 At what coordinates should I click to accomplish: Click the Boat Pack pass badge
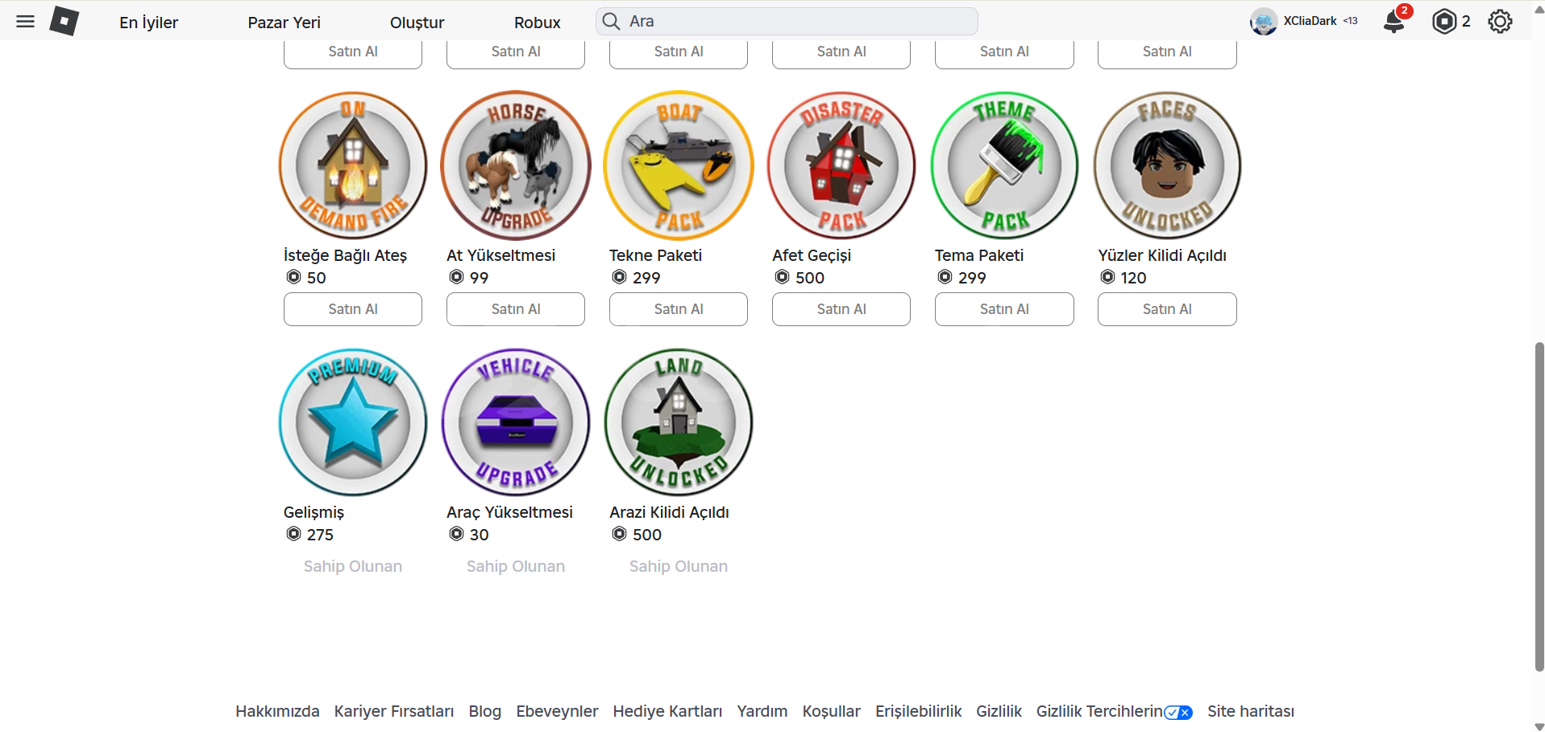[x=679, y=165]
